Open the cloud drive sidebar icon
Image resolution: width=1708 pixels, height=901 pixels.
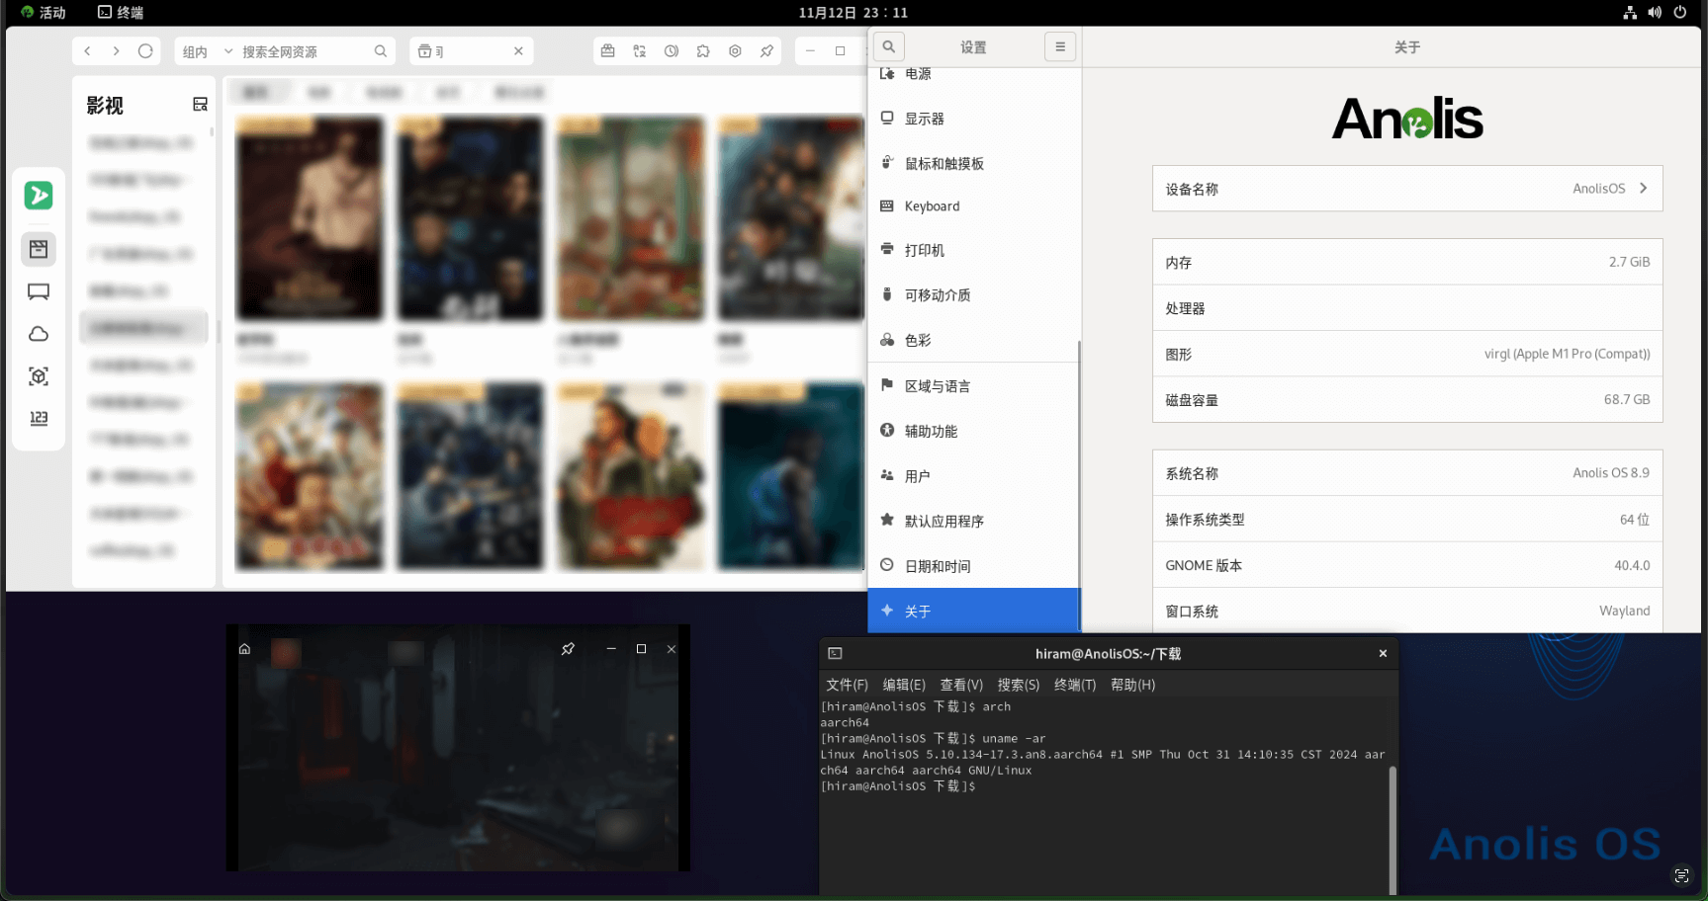coord(39,334)
